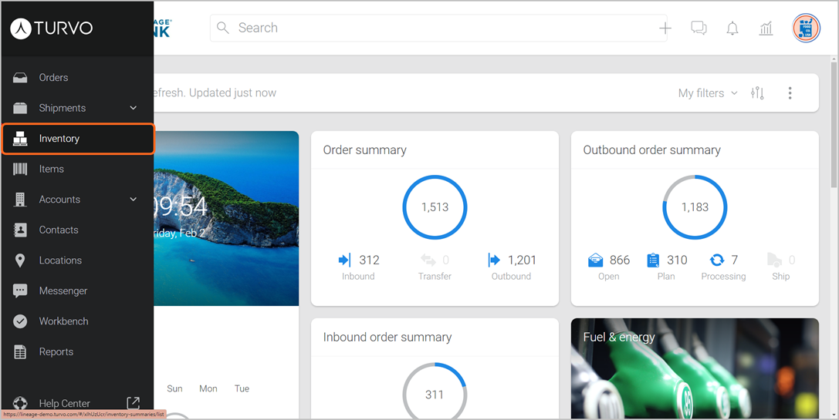The width and height of the screenshot is (839, 420).
Task: Click the Outbound count 1,201 in Order summary
Action: [521, 260]
